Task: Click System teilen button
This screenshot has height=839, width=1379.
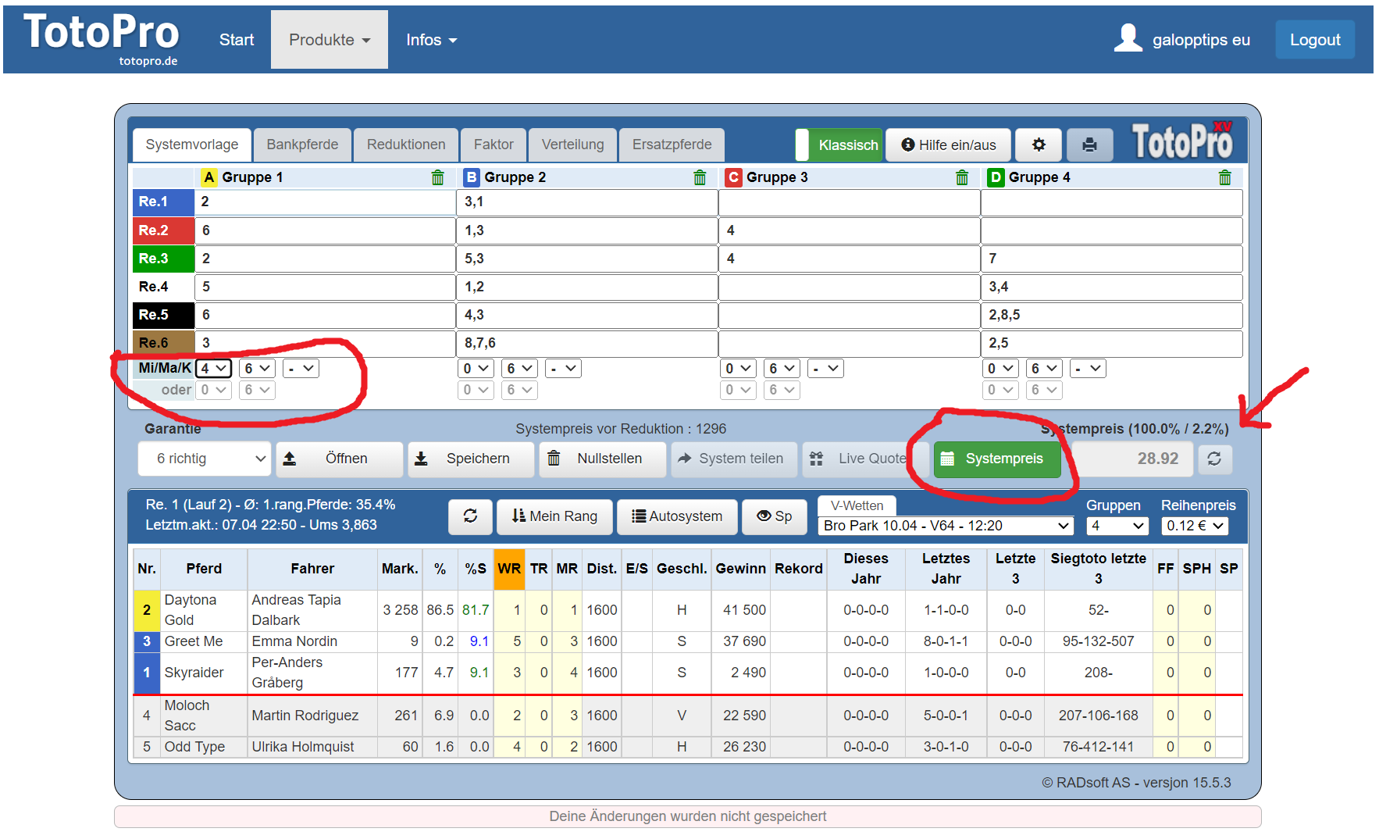Action: coord(734,459)
